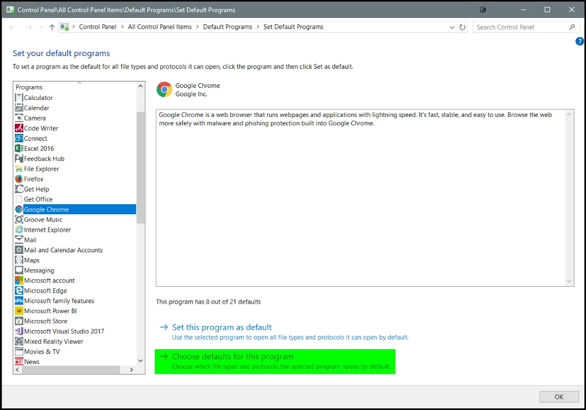Click the Movies & TV icon
This screenshot has width=586, height=410.
coord(19,351)
